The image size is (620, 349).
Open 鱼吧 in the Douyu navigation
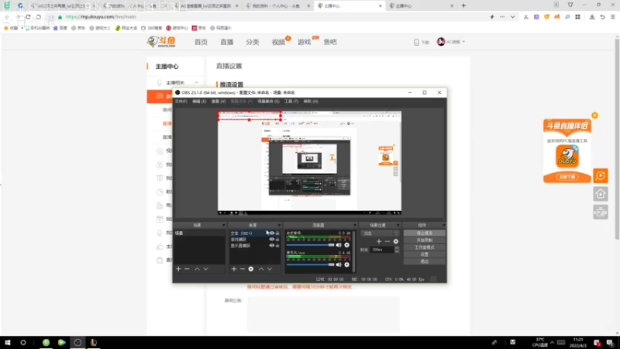(x=330, y=42)
